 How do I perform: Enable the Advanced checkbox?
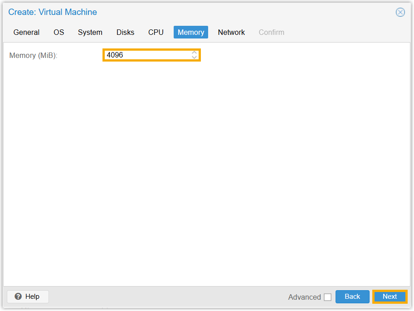point(327,297)
